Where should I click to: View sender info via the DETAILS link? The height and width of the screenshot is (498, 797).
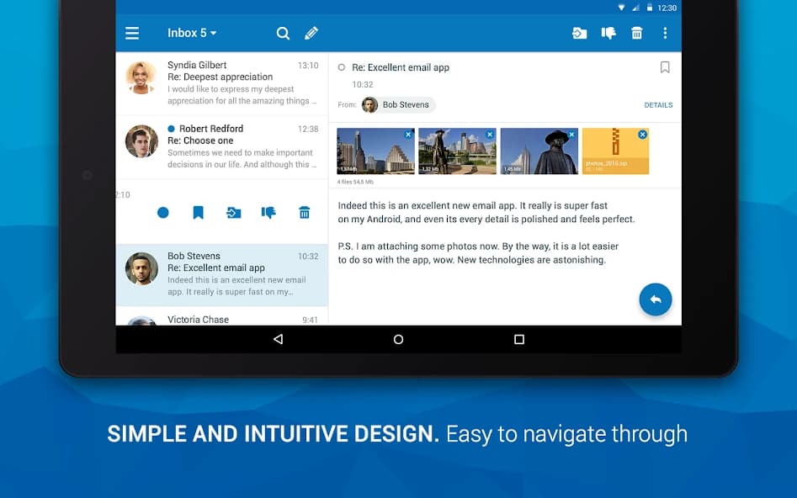tap(658, 104)
